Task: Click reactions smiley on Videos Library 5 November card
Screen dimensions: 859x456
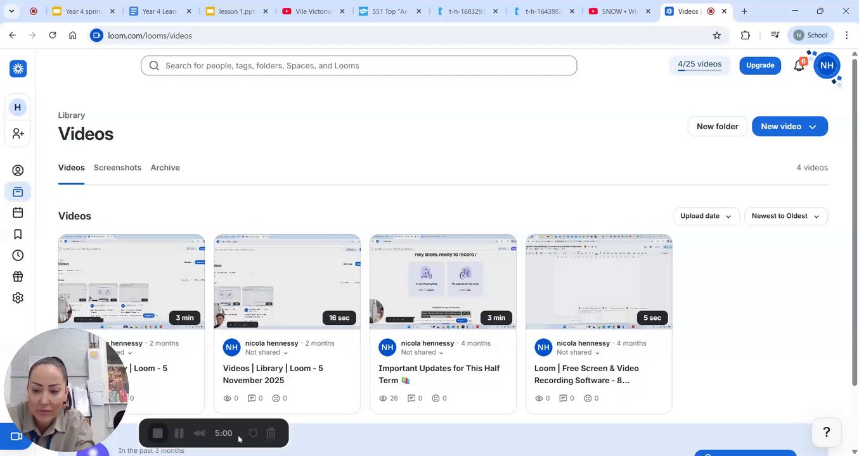Action: click(276, 398)
